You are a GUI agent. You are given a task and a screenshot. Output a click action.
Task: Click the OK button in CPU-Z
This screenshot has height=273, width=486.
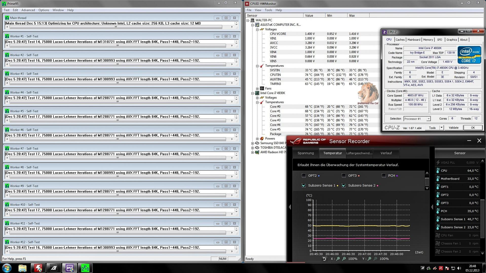pos(473,128)
